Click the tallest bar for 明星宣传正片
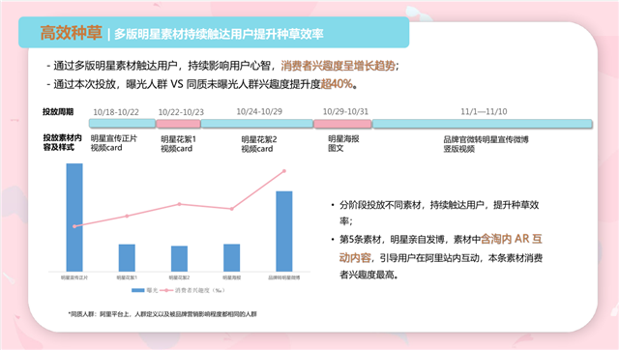Viewport: 619px width, 350px height. pyautogui.click(x=74, y=218)
